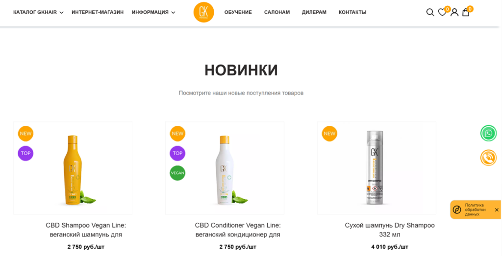Viewport: 502px width, 256px height.
Task: Open the CBD Conditioner Vegan Line product link
Action: [238, 230]
